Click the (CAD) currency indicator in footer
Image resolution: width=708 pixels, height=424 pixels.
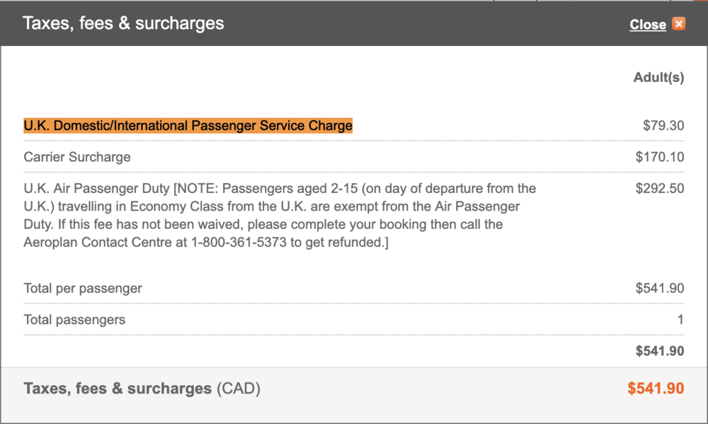click(238, 388)
